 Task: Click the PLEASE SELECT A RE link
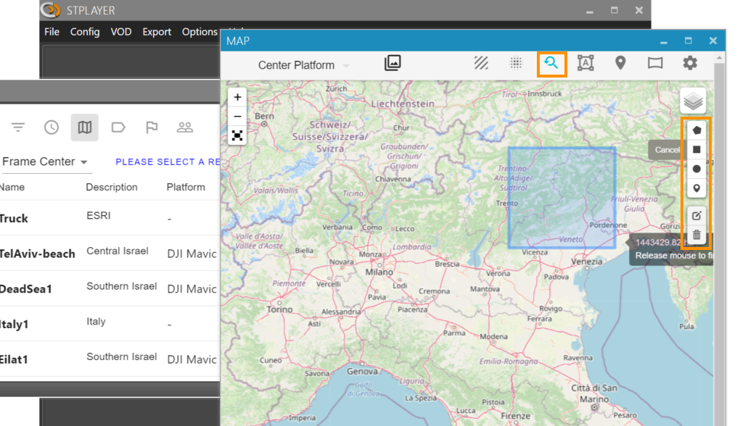coord(167,162)
